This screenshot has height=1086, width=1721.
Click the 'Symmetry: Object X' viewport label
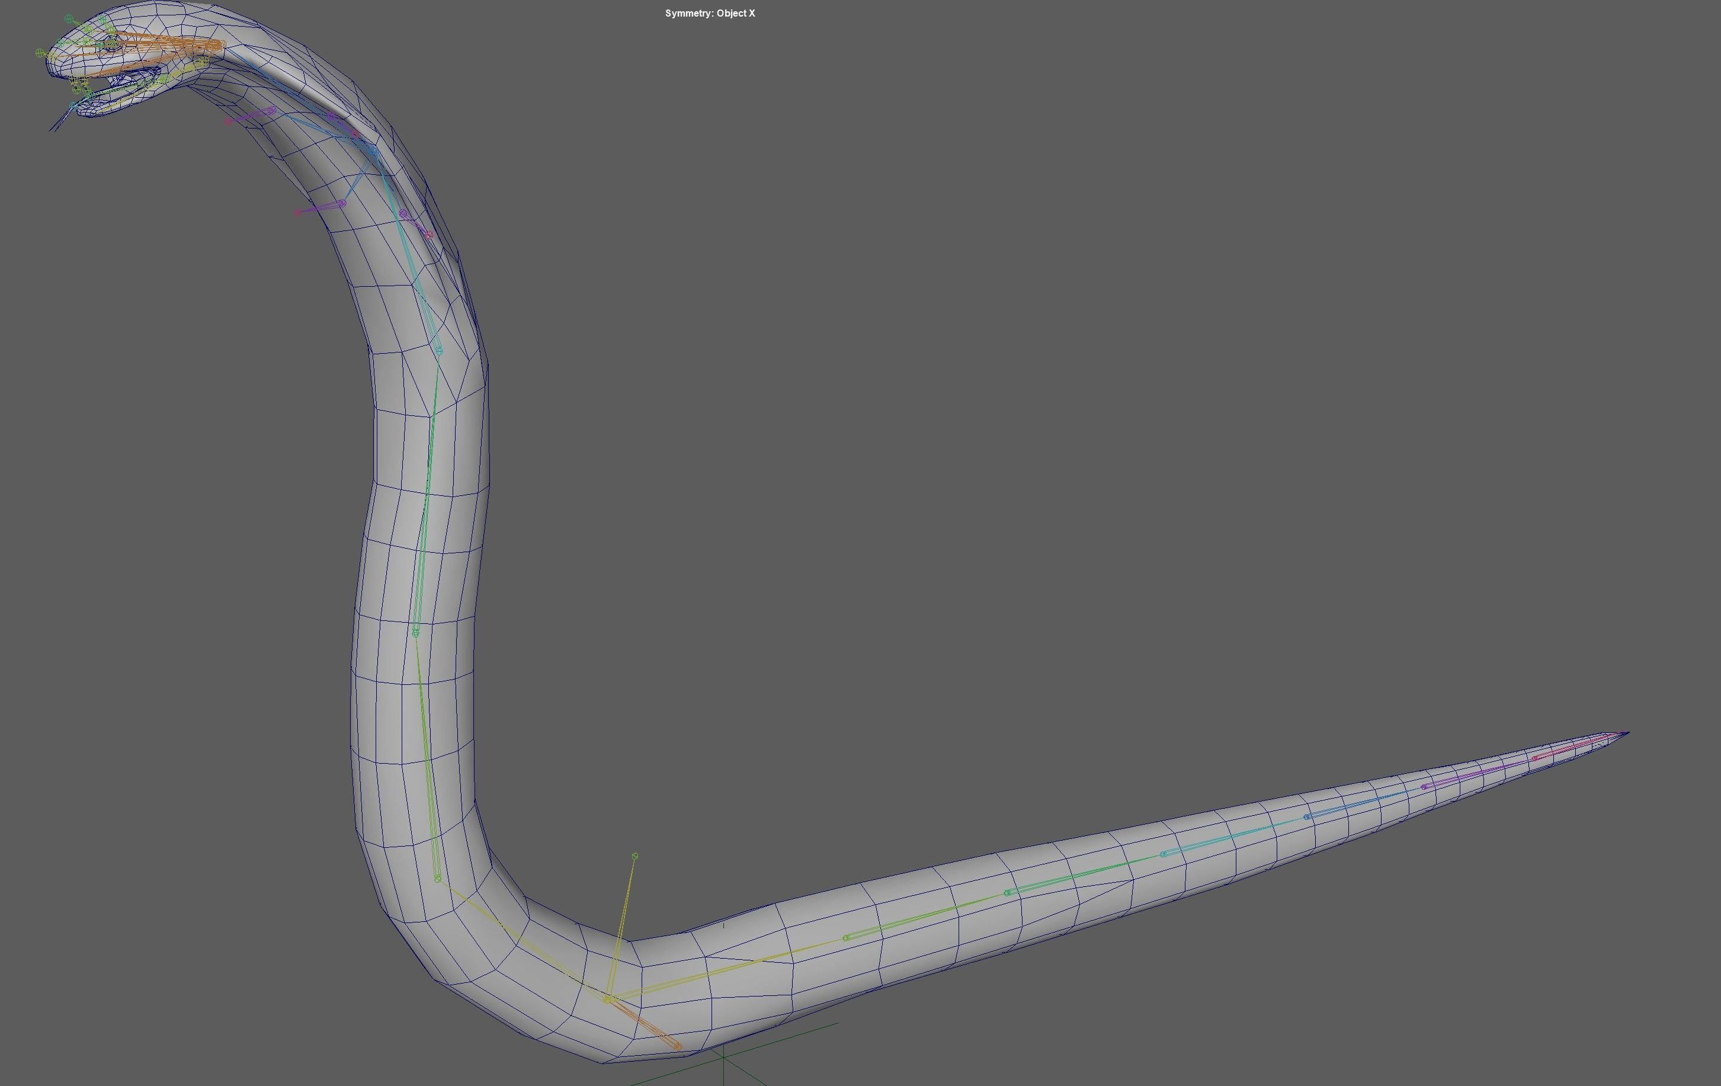710,14
